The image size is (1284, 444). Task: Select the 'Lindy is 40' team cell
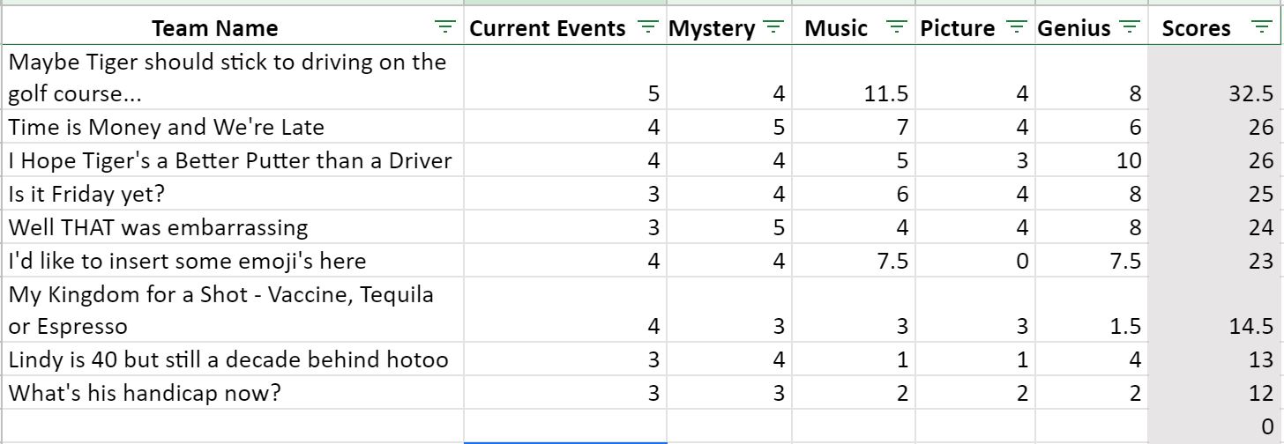232,359
